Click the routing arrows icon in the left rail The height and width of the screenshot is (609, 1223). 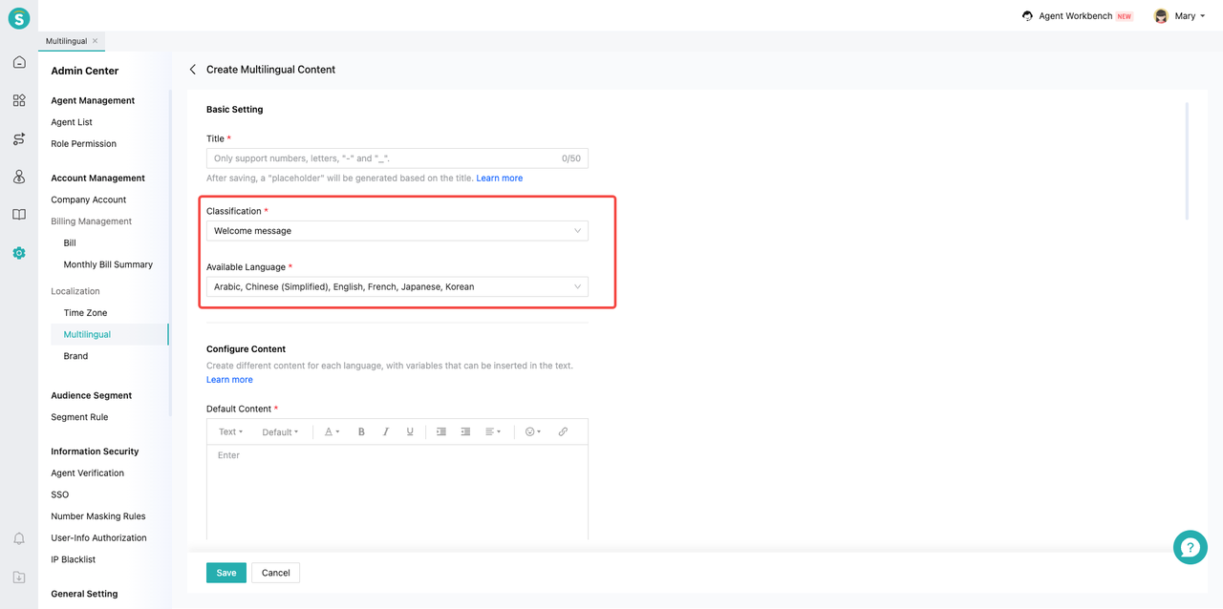pyautogui.click(x=19, y=138)
